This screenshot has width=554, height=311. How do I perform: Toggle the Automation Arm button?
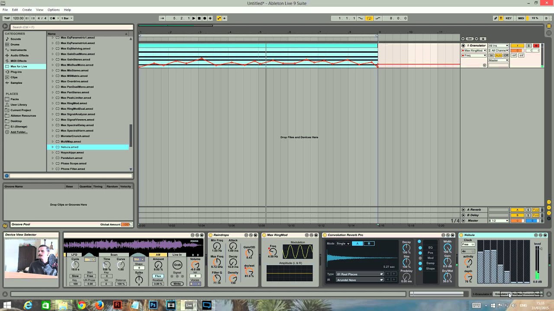point(219,18)
